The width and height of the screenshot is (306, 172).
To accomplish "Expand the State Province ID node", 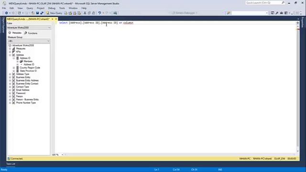I will tap(14, 71).
